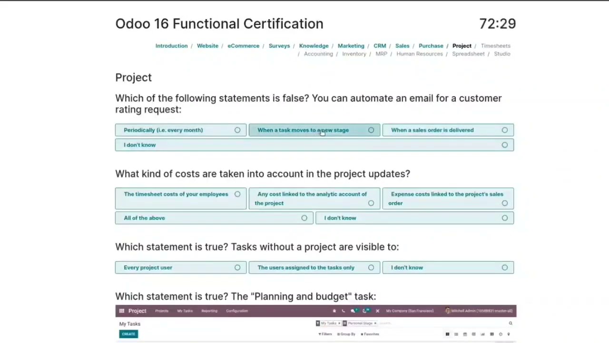Switch to calendar view icon
This screenshot has width=609, height=343.
tap(465, 334)
